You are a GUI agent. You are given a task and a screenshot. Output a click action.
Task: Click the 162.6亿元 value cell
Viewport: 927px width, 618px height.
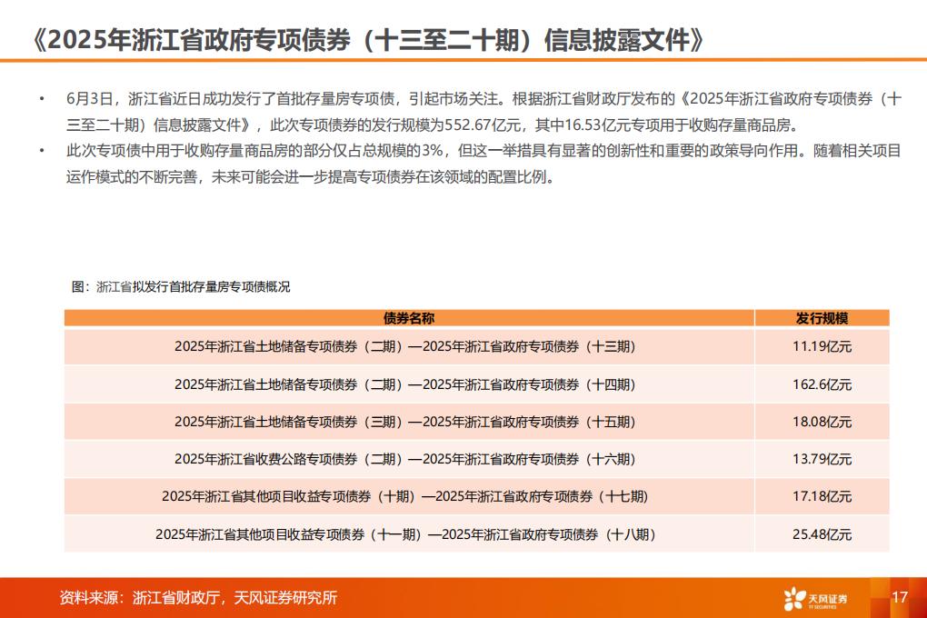click(x=822, y=384)
